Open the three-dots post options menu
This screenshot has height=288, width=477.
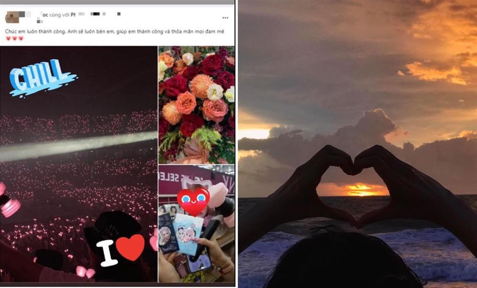pos(225,18)
